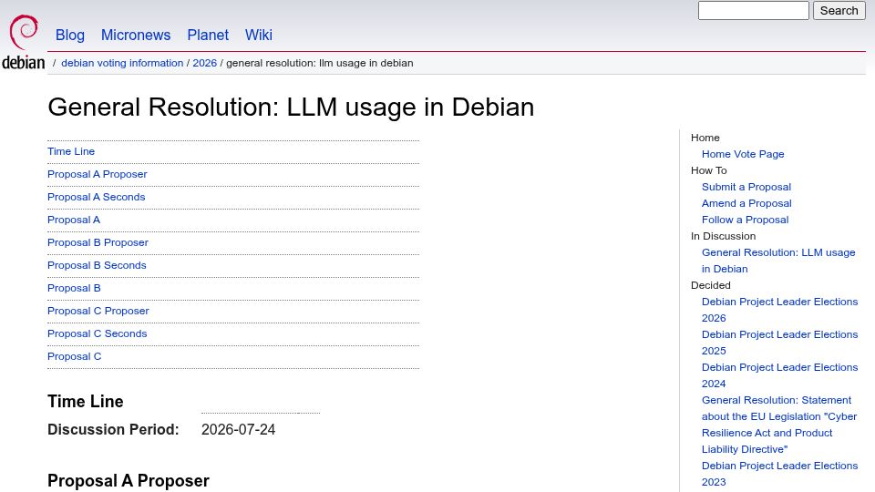Click the Time Line section heading

click(86, 401)
